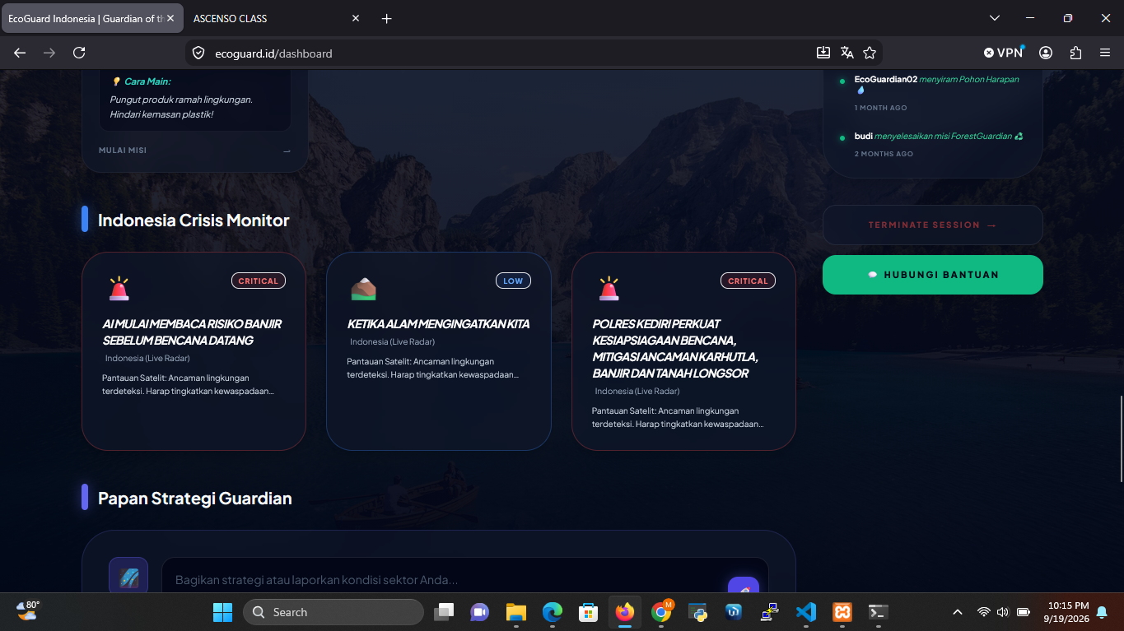The width and height of the screenshot is (1124, 631).
Task: Click the CRITICAL badge on Polres Kediri card
Action: tap(748, 281)
